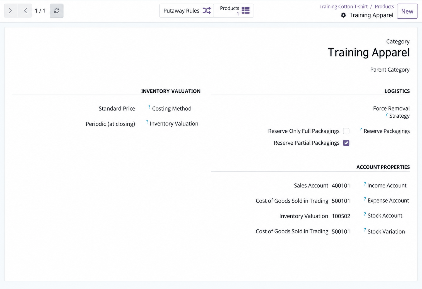Click the gear actions icon

coord(343,15)
